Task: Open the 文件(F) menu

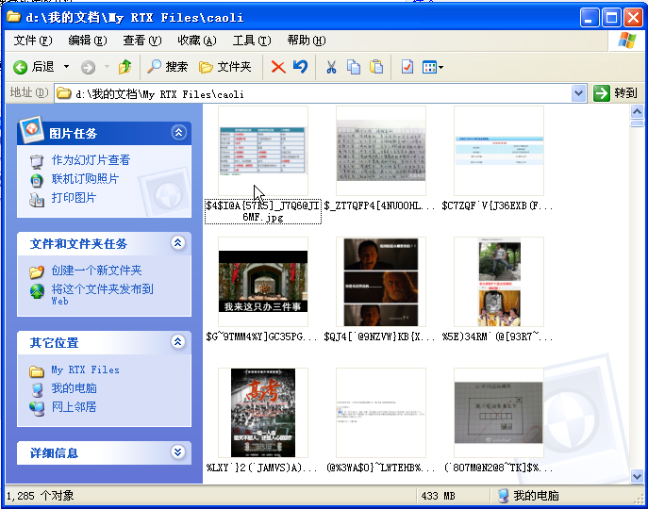Action: point(33,41)
